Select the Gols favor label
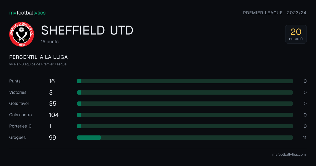This screenshot has height=166, width=316. [x=19, y=104]
